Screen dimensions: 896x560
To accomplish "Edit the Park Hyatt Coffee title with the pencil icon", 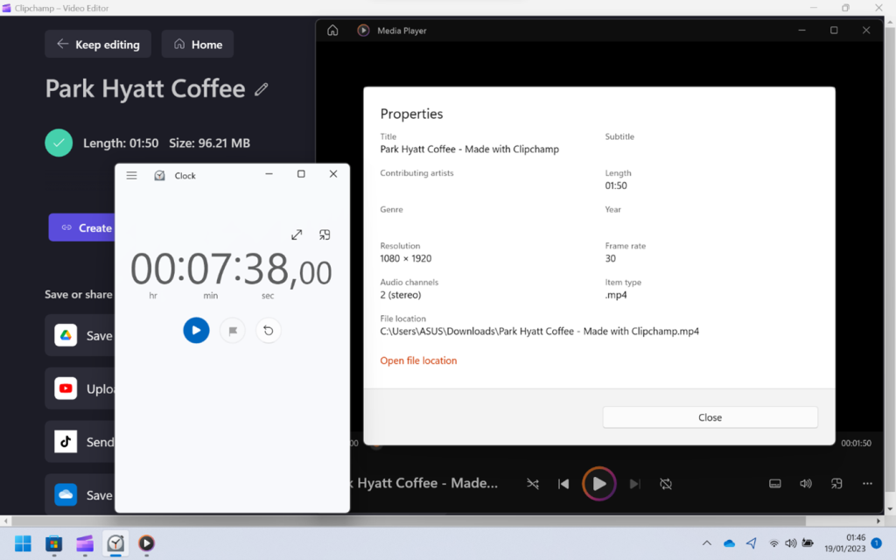I will click(261, 89).
